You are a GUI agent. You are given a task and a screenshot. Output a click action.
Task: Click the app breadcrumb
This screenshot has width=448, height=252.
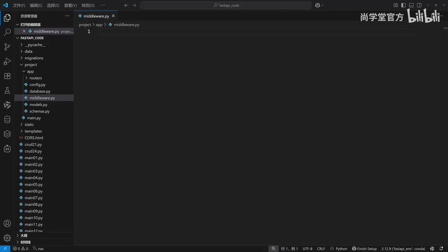point(99,24)
